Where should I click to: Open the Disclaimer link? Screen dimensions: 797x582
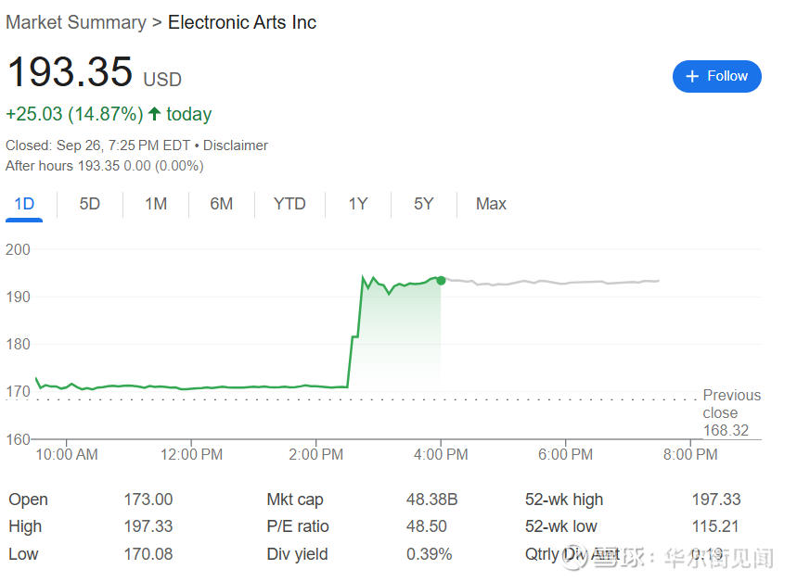point(236,145)
